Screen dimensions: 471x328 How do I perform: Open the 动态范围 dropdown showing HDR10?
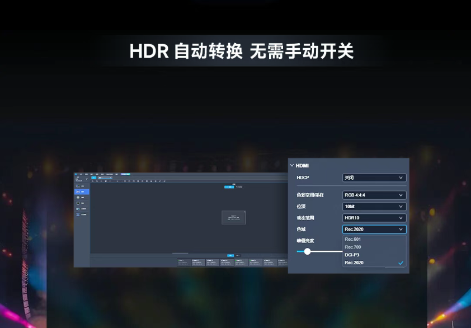(374, 218)
